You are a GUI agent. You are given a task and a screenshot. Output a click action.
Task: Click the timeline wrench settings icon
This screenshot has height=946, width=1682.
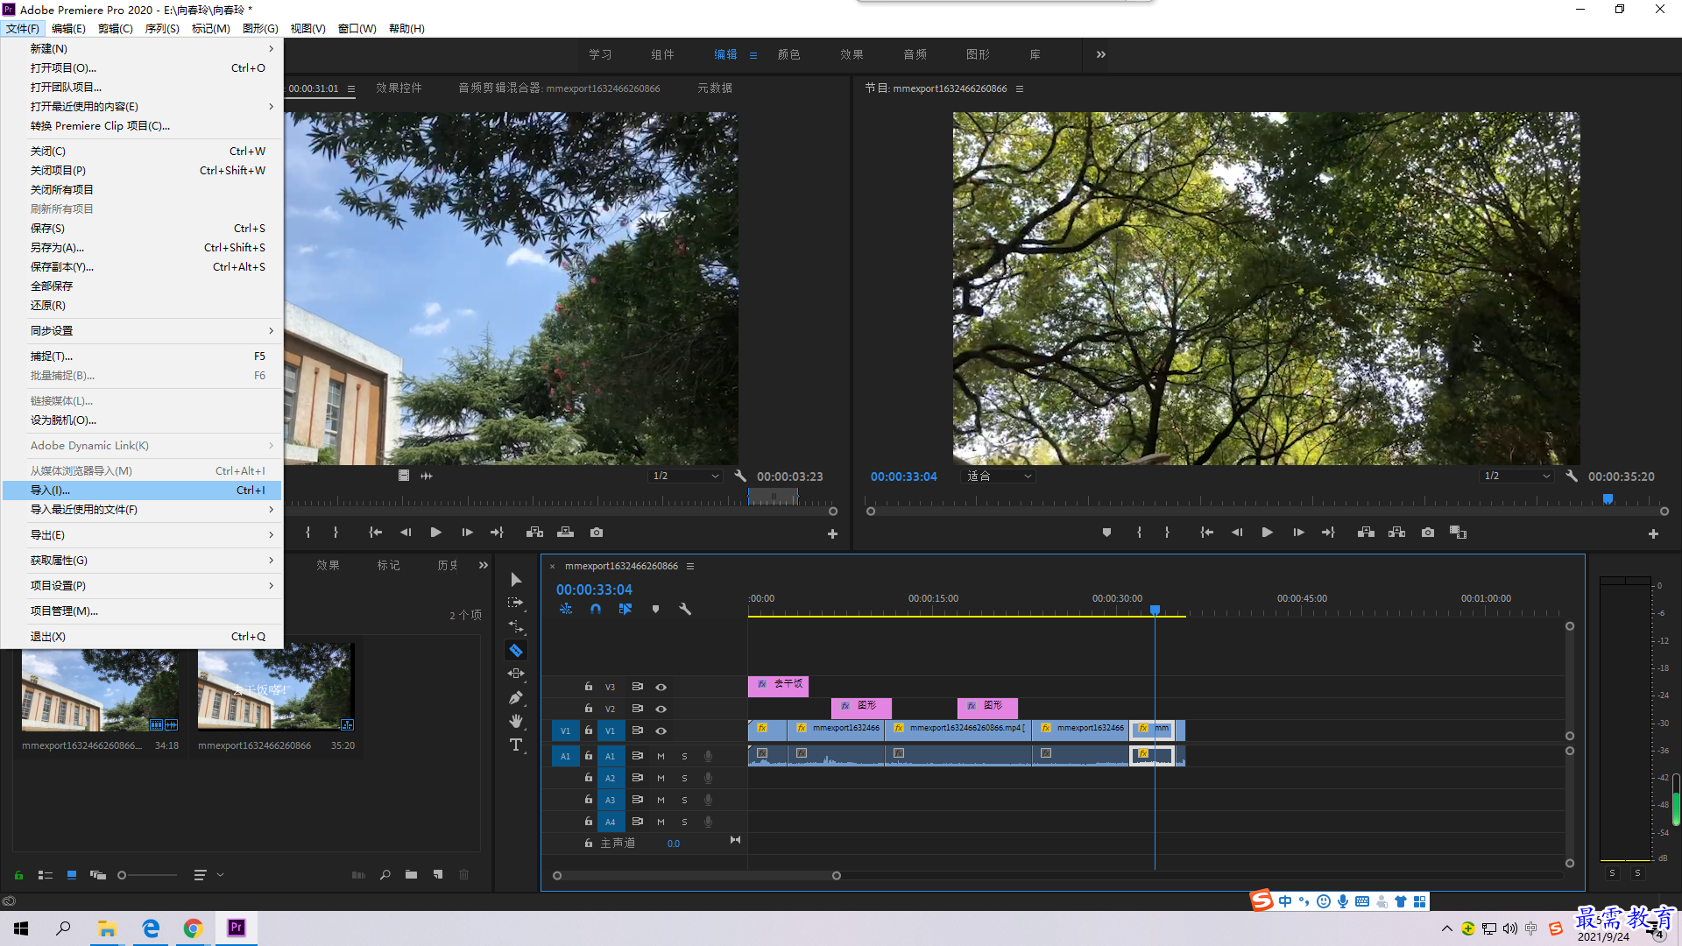click(685, 609)
